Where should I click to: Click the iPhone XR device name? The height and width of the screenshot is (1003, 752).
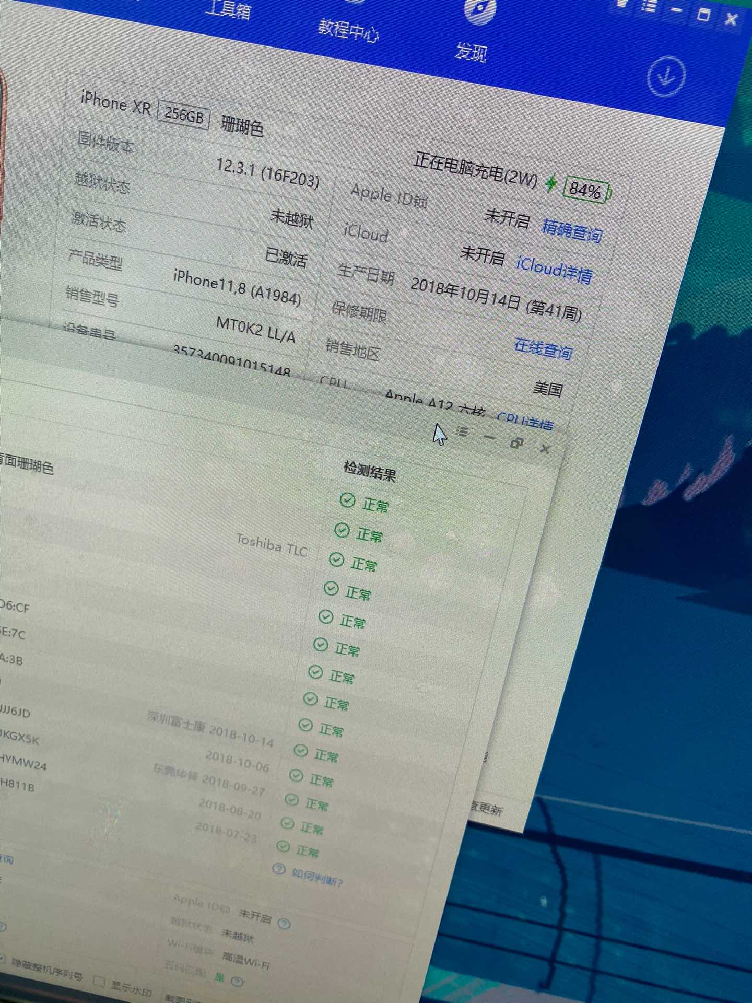pos(115,102)
